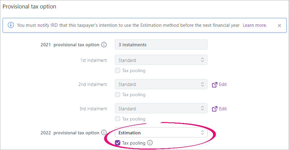The height and width of the screenshot is (150, 289).
Task: Dismiss the Estimation method notification banner
Action: click(x=279, y=26)
